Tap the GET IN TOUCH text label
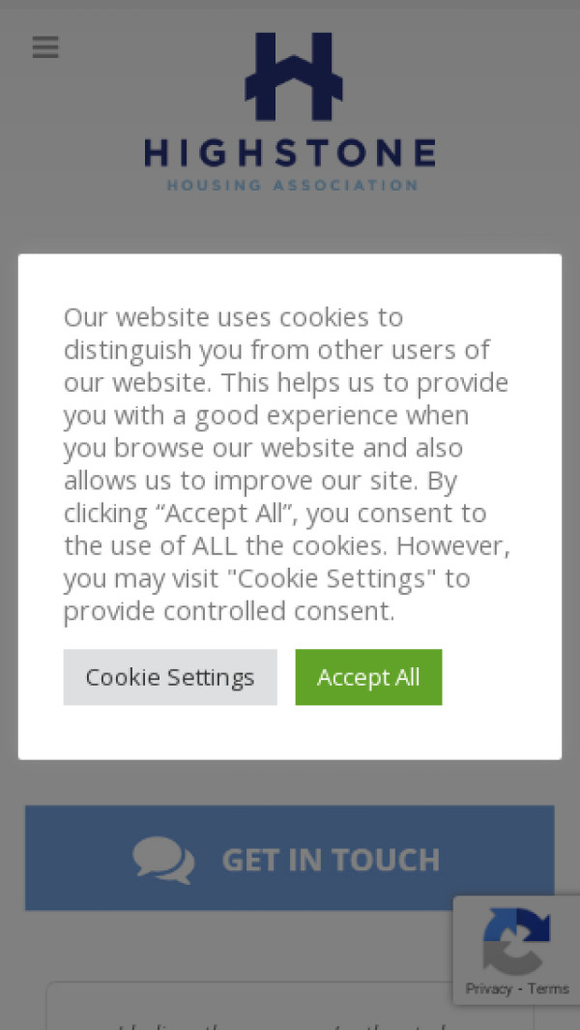The image size is (580, 1030). point(331,860)
